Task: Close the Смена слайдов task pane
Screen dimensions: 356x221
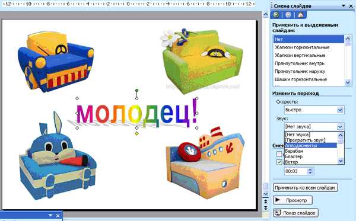Action: click(351, 6)
